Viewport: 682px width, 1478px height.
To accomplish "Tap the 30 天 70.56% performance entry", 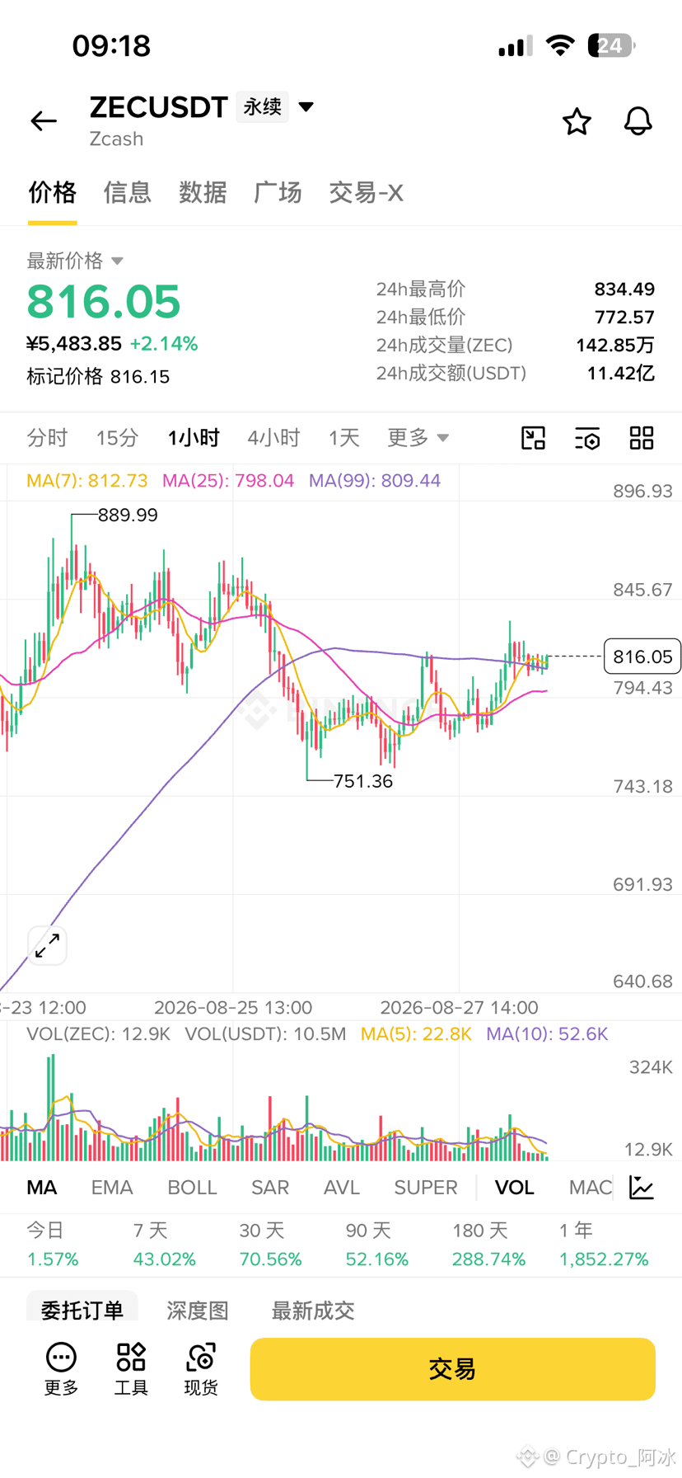I will click(270, 1245).
